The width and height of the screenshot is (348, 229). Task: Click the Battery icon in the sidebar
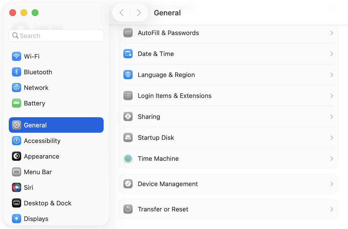(16, 103)
